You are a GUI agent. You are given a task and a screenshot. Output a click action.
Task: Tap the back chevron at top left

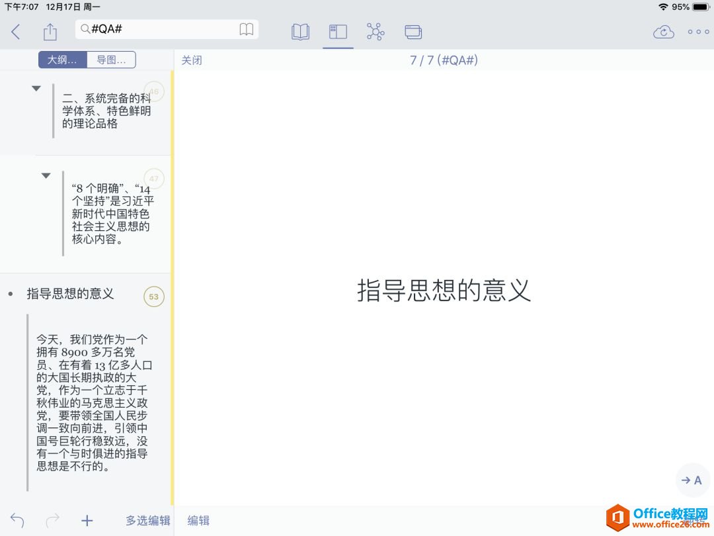(x=16, y=31)
